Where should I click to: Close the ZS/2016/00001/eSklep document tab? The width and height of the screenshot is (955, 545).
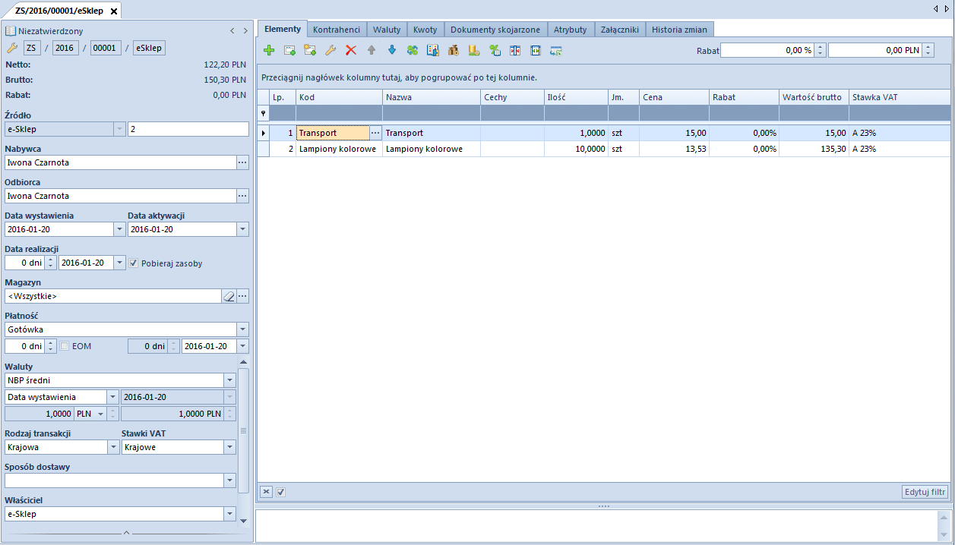[x=114, y=11]
